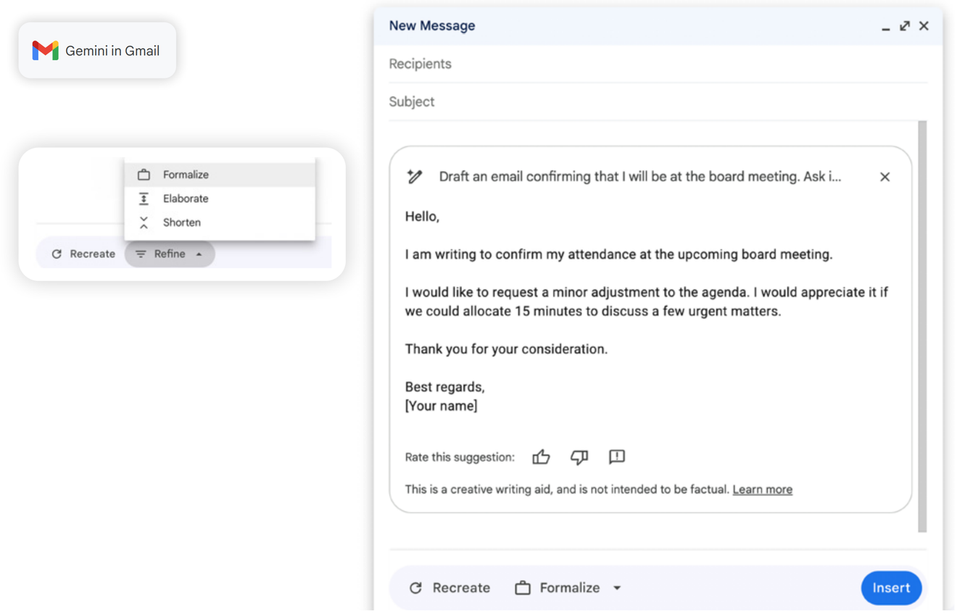This screenshot has height=616, width=957.
Task: Click the Elaborate expand icon in menu
Action: pos(144,199)
